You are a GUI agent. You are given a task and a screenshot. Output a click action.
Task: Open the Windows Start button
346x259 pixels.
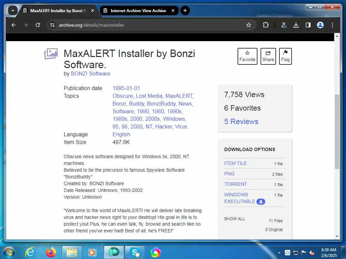coord(8,252)
